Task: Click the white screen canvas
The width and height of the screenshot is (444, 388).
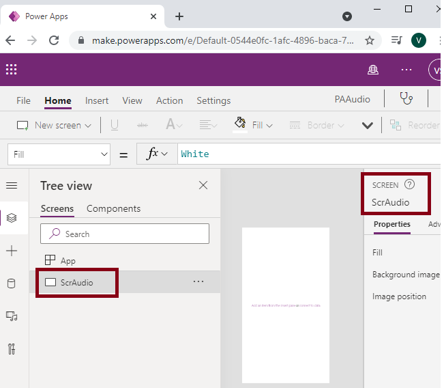Action: pyautogui.click(x=286, y=305)
